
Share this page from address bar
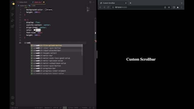(x=165, y=7)
